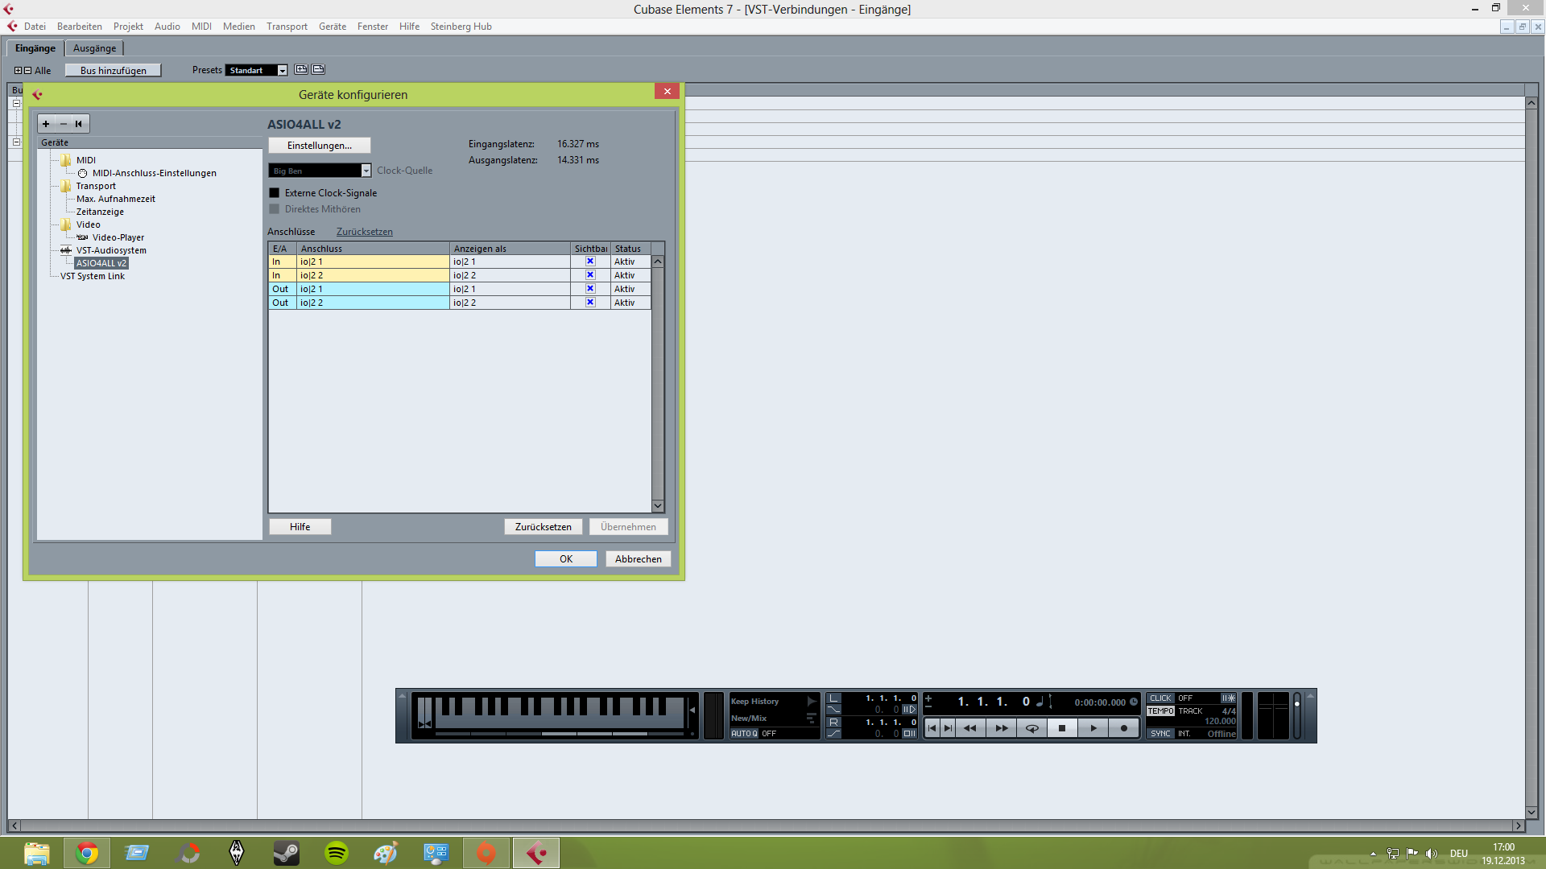Open the Presets Standart dropdown
The height and width of the screenshot is (869, 1546).
[256, 71]
